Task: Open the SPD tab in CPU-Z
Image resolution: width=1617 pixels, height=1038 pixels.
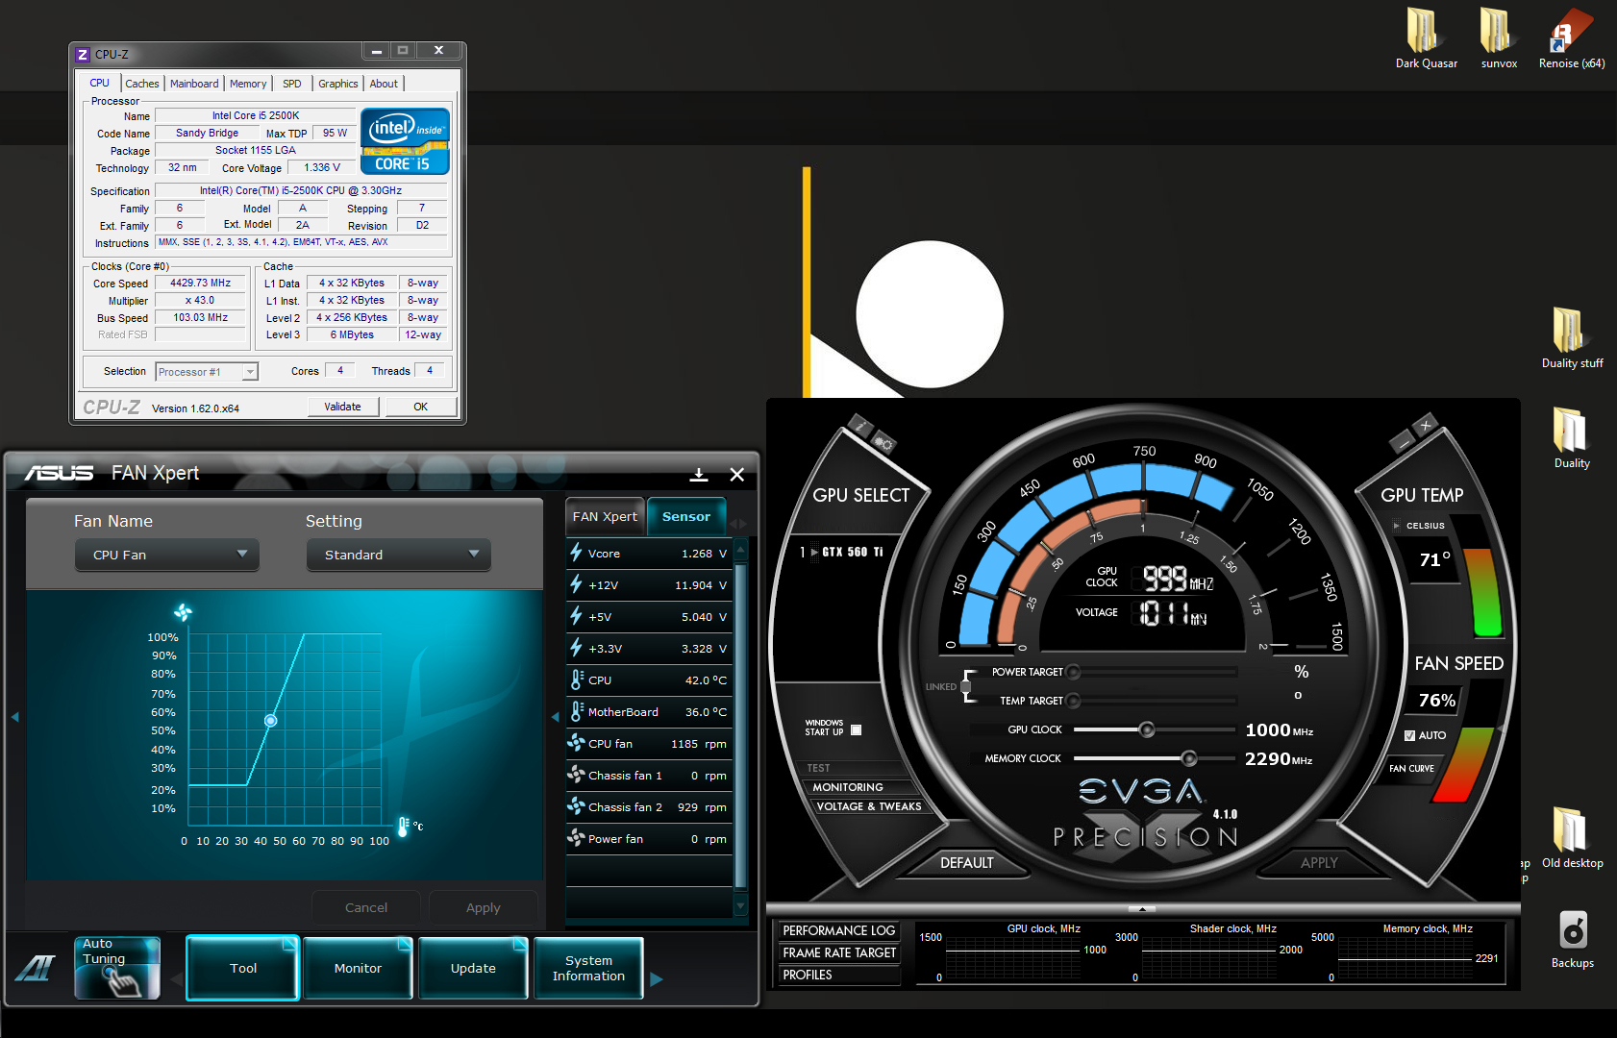Action: [x=292, y=84]
